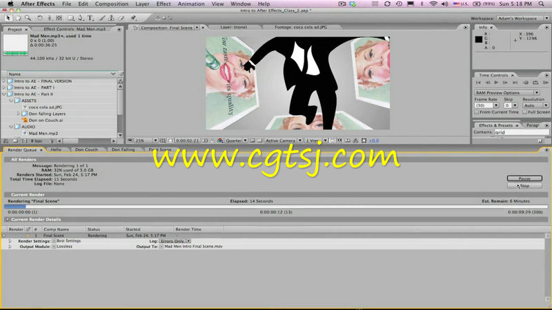Screen dimensions: 552x310
Task: Open the Effect menu
Action: 164,4
